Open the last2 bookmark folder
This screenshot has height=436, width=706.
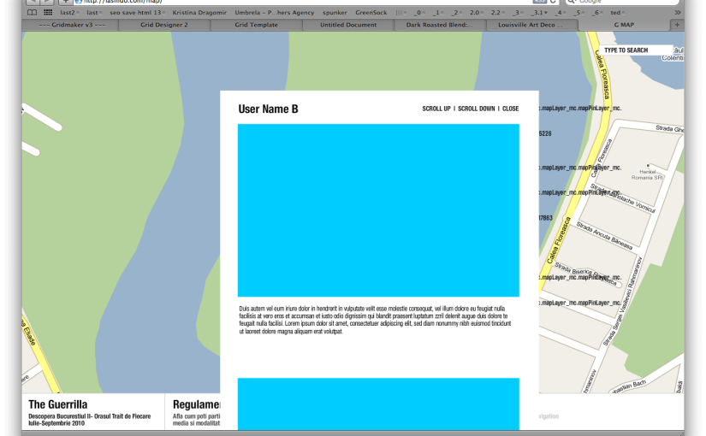[69, 13]
